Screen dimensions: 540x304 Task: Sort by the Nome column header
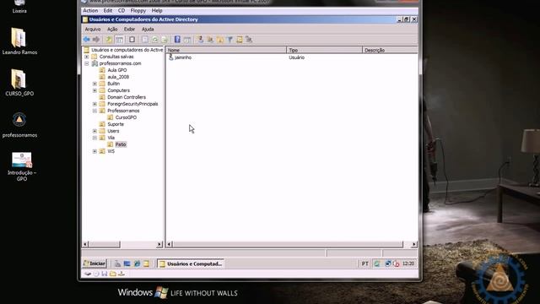point(226,50)
